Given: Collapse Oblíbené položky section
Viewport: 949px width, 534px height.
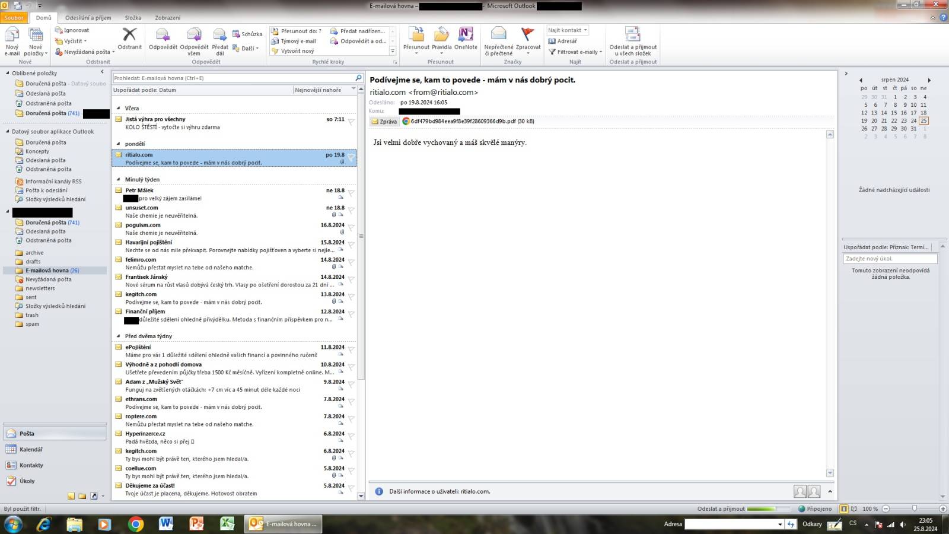Looking at the screenshot, I should click(8, 73).
